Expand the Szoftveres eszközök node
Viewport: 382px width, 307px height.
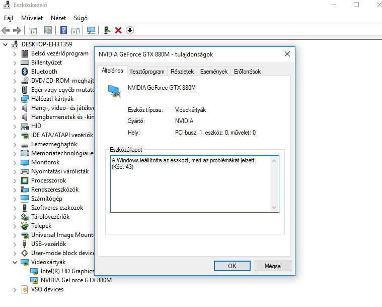(x=15, y=208)
